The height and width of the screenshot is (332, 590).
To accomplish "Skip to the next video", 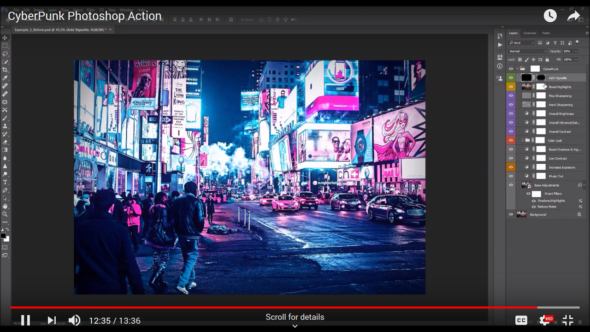I will pyautogui.click(x=52, y=320).
